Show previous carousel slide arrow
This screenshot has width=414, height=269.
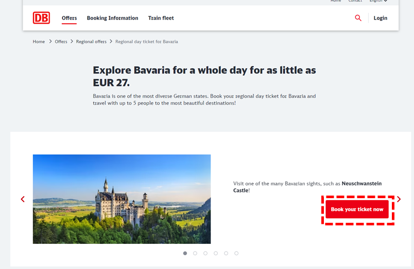click(23, 199)
